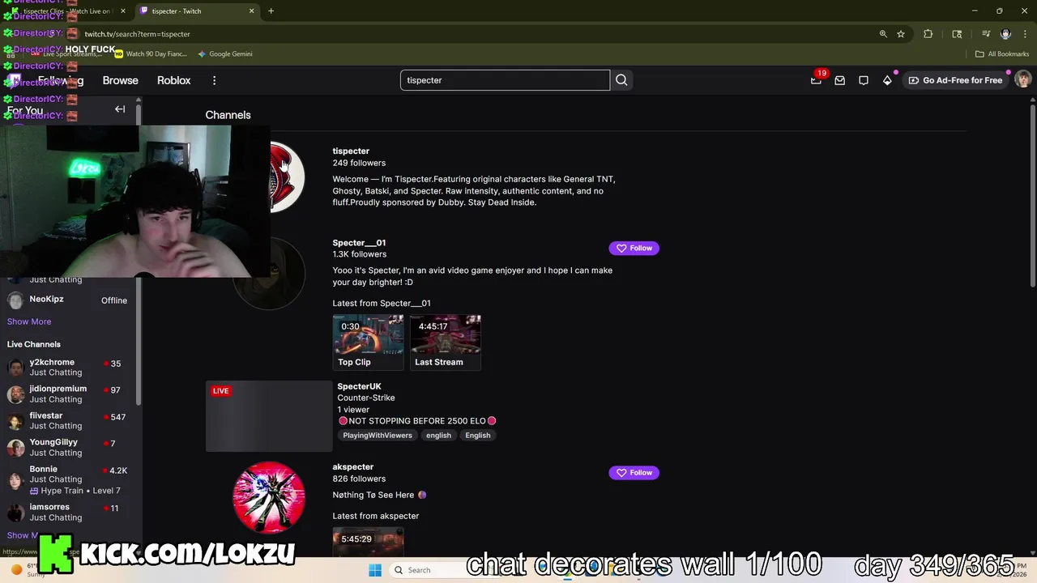Open the Specter___01 channel name link
The height and width of the screenshot is (583, 1037).
(359, 243)
